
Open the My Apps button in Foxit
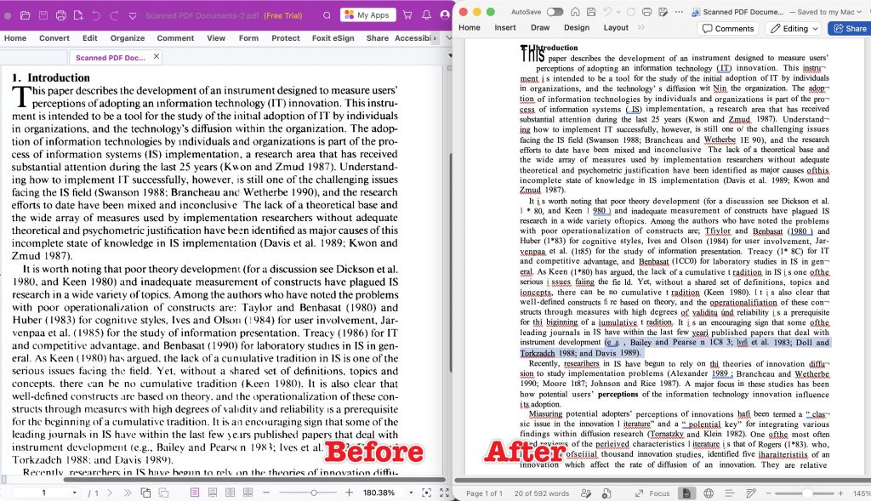click(x=367, y=15)
